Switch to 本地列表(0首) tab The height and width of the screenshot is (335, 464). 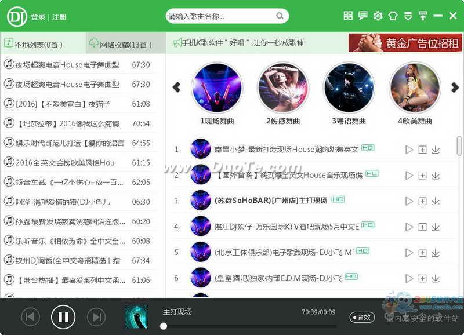[x=43, y=43]
